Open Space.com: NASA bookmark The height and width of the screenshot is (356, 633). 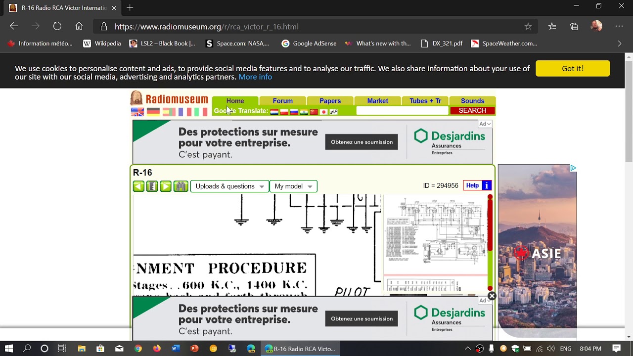click(237, 44)
